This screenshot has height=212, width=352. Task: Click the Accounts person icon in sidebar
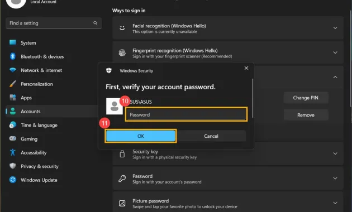(13, 111)
